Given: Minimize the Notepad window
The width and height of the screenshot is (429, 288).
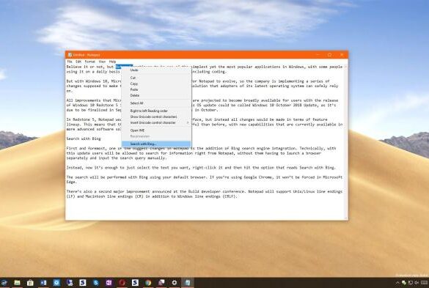Looking at the screenshot, I should pyautogui.click(x=318, y=55).
